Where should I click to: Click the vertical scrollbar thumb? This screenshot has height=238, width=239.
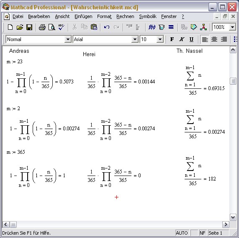pyautogui.click(x=233, y=81)
